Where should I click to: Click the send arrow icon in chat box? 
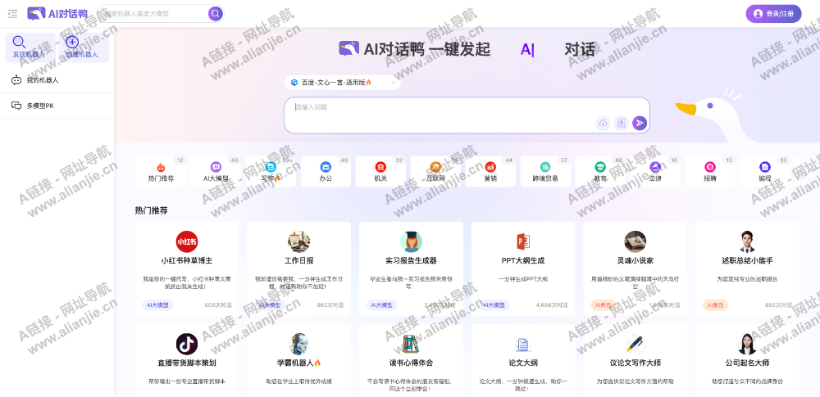point(640,123)
